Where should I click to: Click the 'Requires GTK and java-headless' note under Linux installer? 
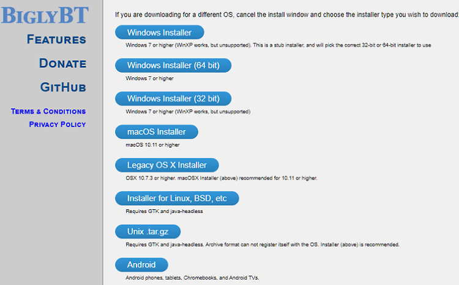coord(164,211)
